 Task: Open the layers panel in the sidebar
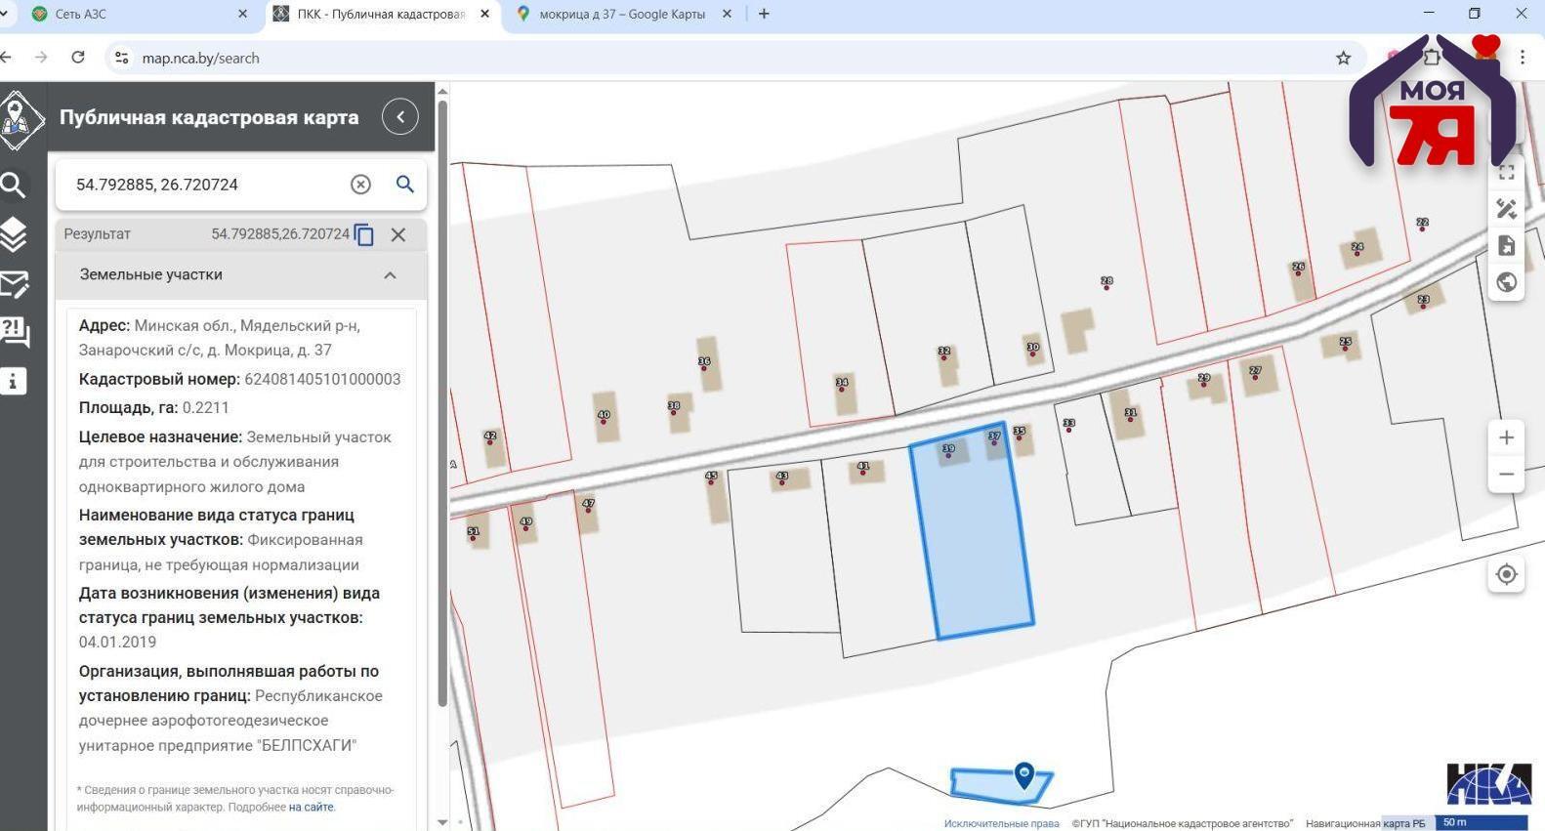pyautogui.click(x=14, y=234)
